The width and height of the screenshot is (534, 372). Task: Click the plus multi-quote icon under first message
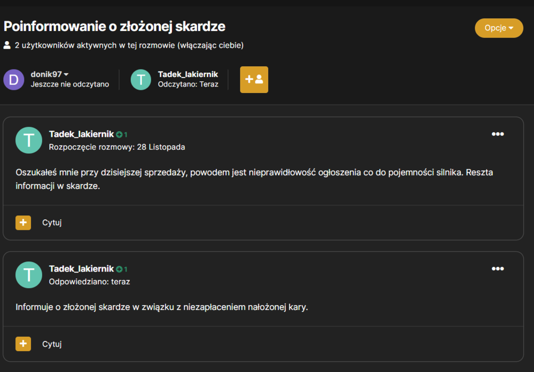coord(23,223)
